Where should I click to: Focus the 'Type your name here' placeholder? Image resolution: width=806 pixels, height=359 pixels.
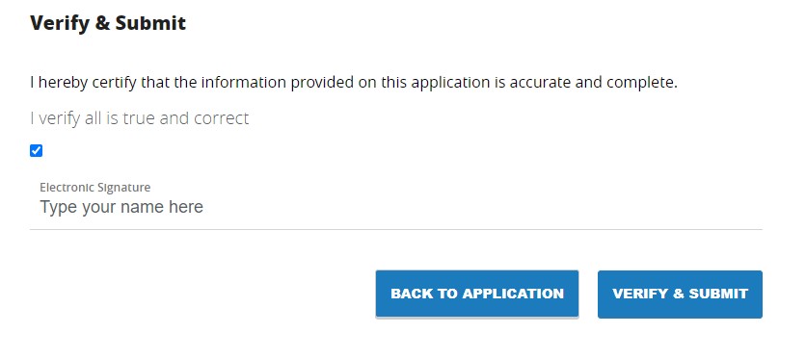point(121,207)
